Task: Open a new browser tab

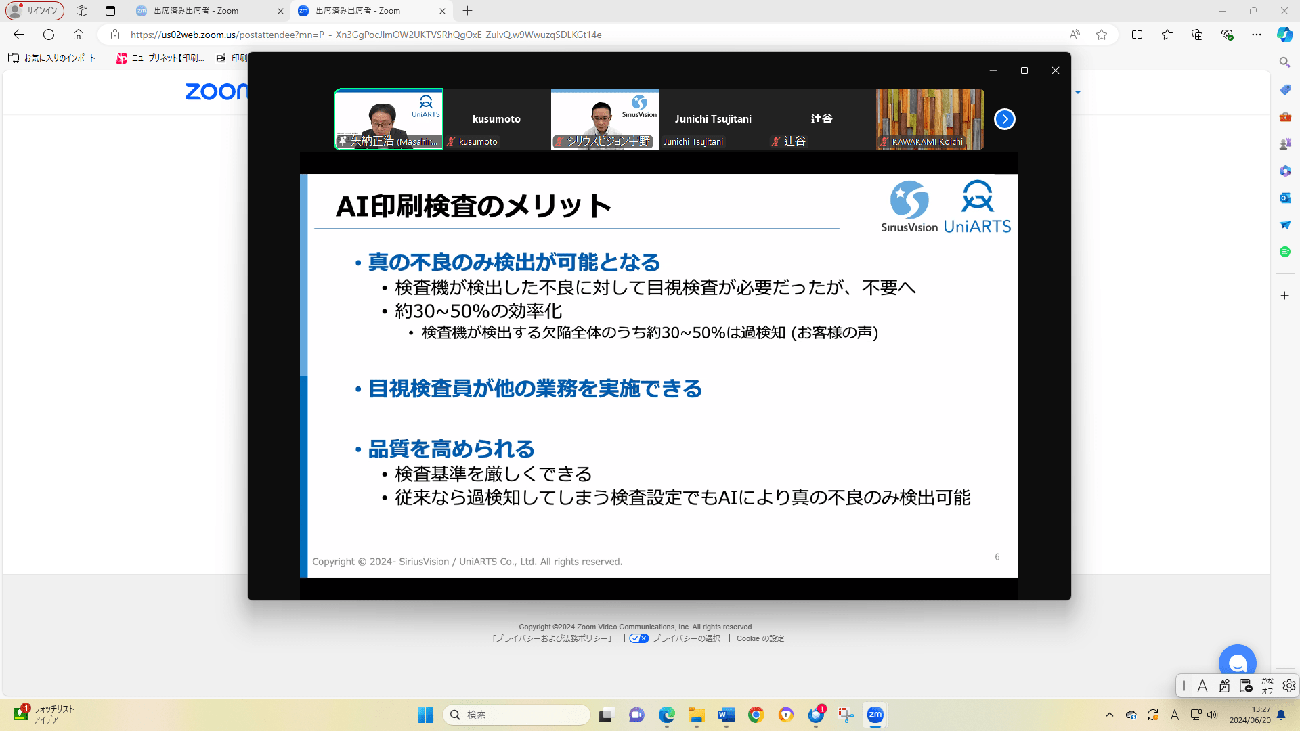Action: coord(467,11)
